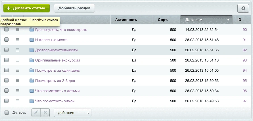The height and width of the screenshot is (121, 253).
Task: Open section Что посмотреть с детьми
Action: [57, 91]
